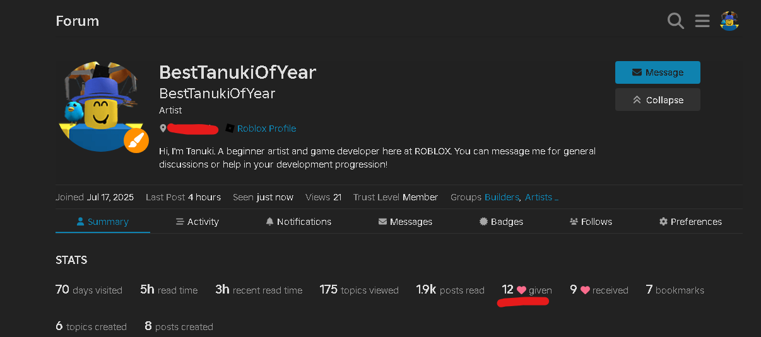This screenshot has width=761, height=337.
Task: Open the Follows tab
Action: [x=591, y=222]
